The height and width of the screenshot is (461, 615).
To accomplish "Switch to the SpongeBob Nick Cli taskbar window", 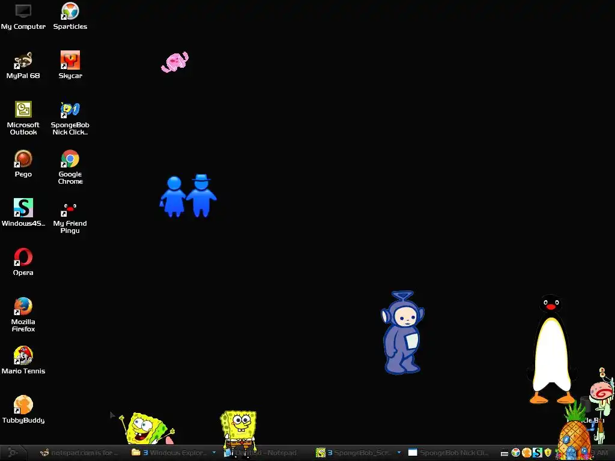I will [x=449, y=453].
